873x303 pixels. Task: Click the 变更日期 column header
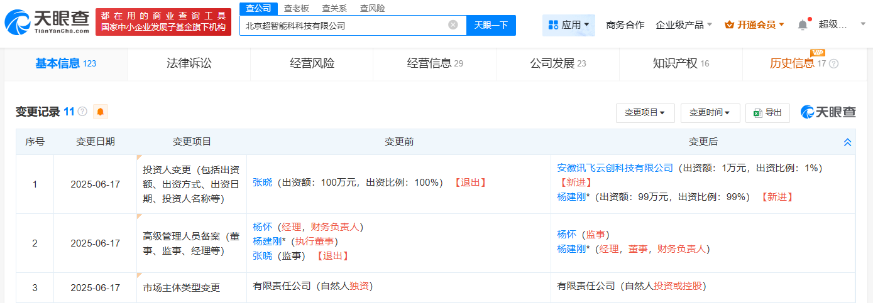click(96, 142)
